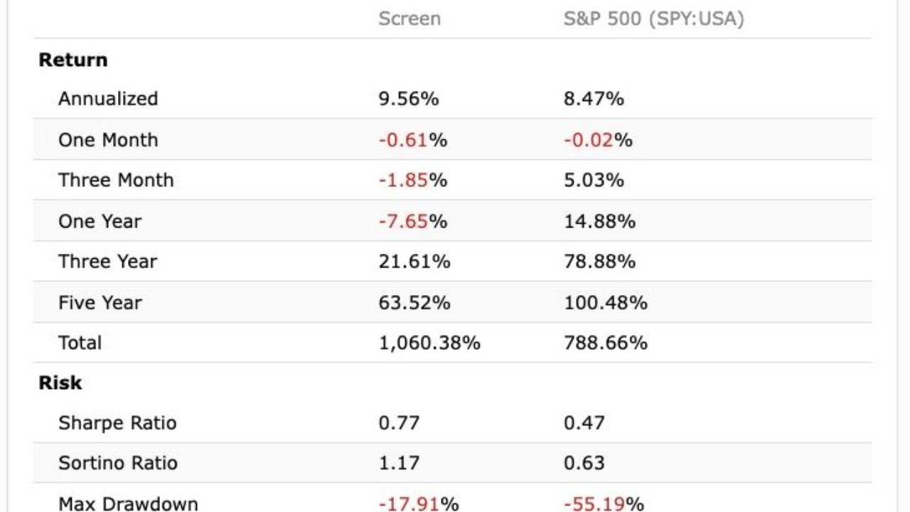Screen dimensions: 910x512
Task: Select the 100.48% five year value
Action: click(x=605, y=303)
